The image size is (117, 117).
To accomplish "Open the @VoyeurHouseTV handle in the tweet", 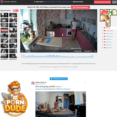I will 40,84.
